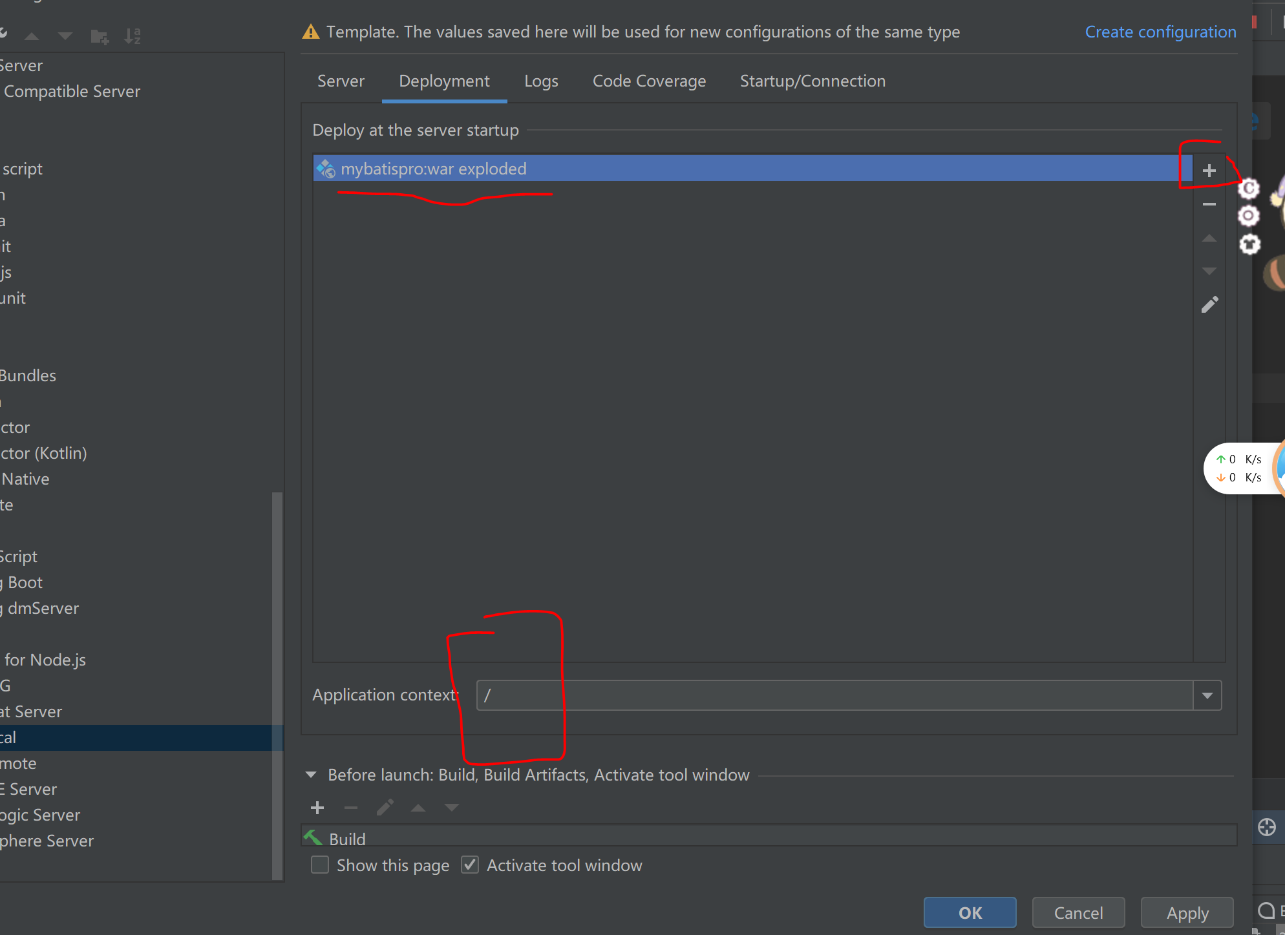Switch to the Server tab
The image size is (1285, 935).
click(x=341, y=81)
